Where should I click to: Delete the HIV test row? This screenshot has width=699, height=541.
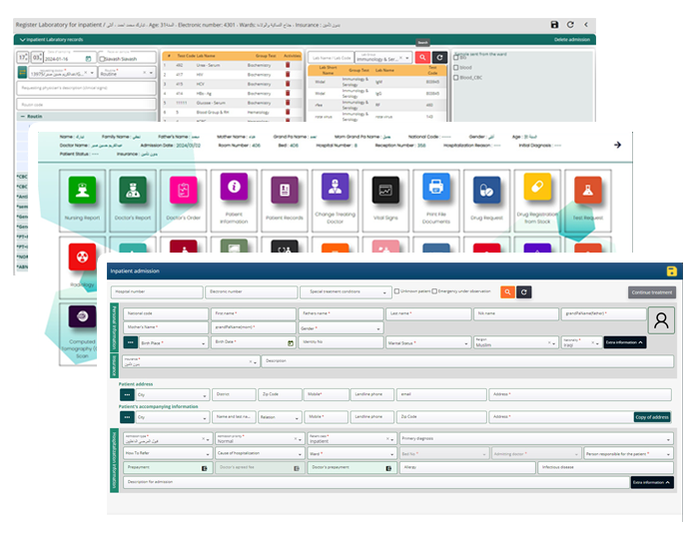pos(288,75)
